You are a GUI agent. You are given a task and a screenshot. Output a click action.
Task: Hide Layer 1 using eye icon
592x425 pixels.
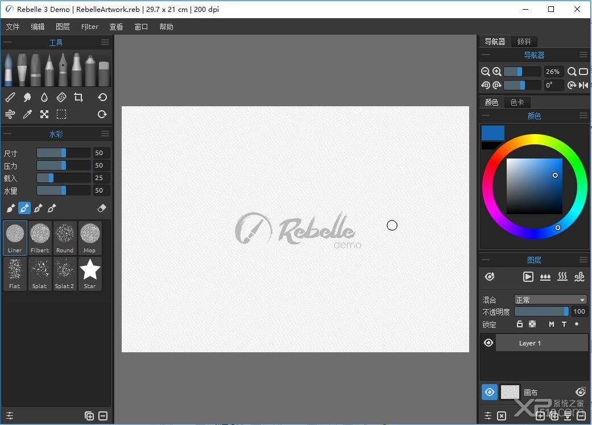(x=488, y=343)
